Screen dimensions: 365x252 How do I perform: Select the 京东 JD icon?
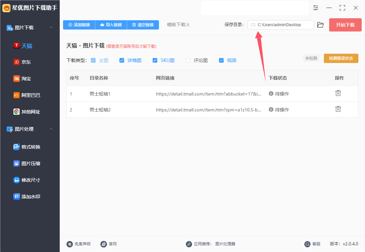click(x=17, y=62)
